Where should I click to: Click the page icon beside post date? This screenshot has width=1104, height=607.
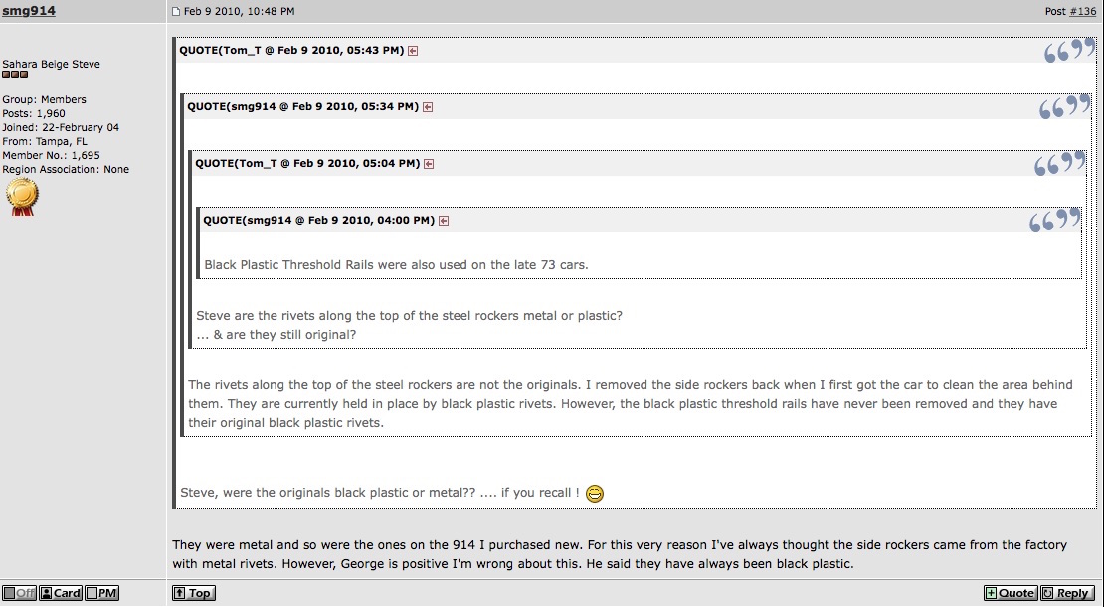pos(176,11)
